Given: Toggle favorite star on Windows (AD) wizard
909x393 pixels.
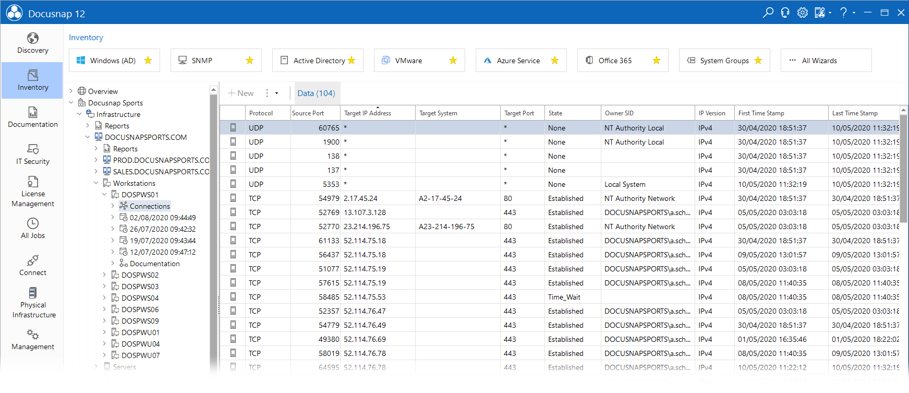Looking at the screenshot, I should tap(148, 61).
